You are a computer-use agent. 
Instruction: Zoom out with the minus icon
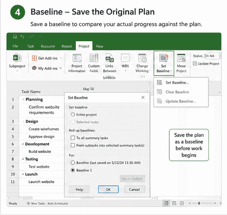pos(190,203)
